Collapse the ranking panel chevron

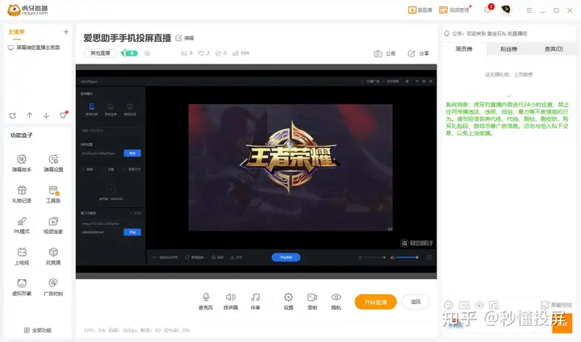click(x=508, y=95)
